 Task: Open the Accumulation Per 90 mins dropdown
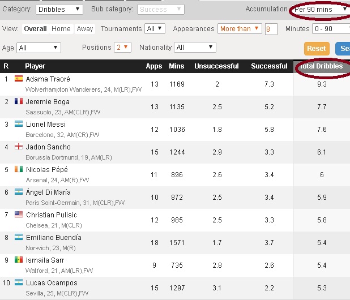(321, 10)
